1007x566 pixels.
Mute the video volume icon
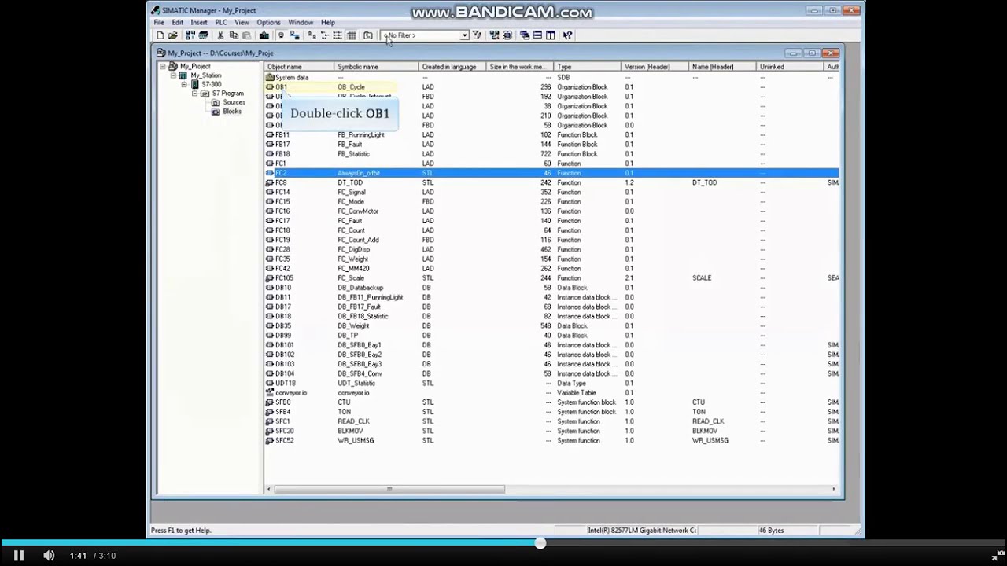point(49,556)
